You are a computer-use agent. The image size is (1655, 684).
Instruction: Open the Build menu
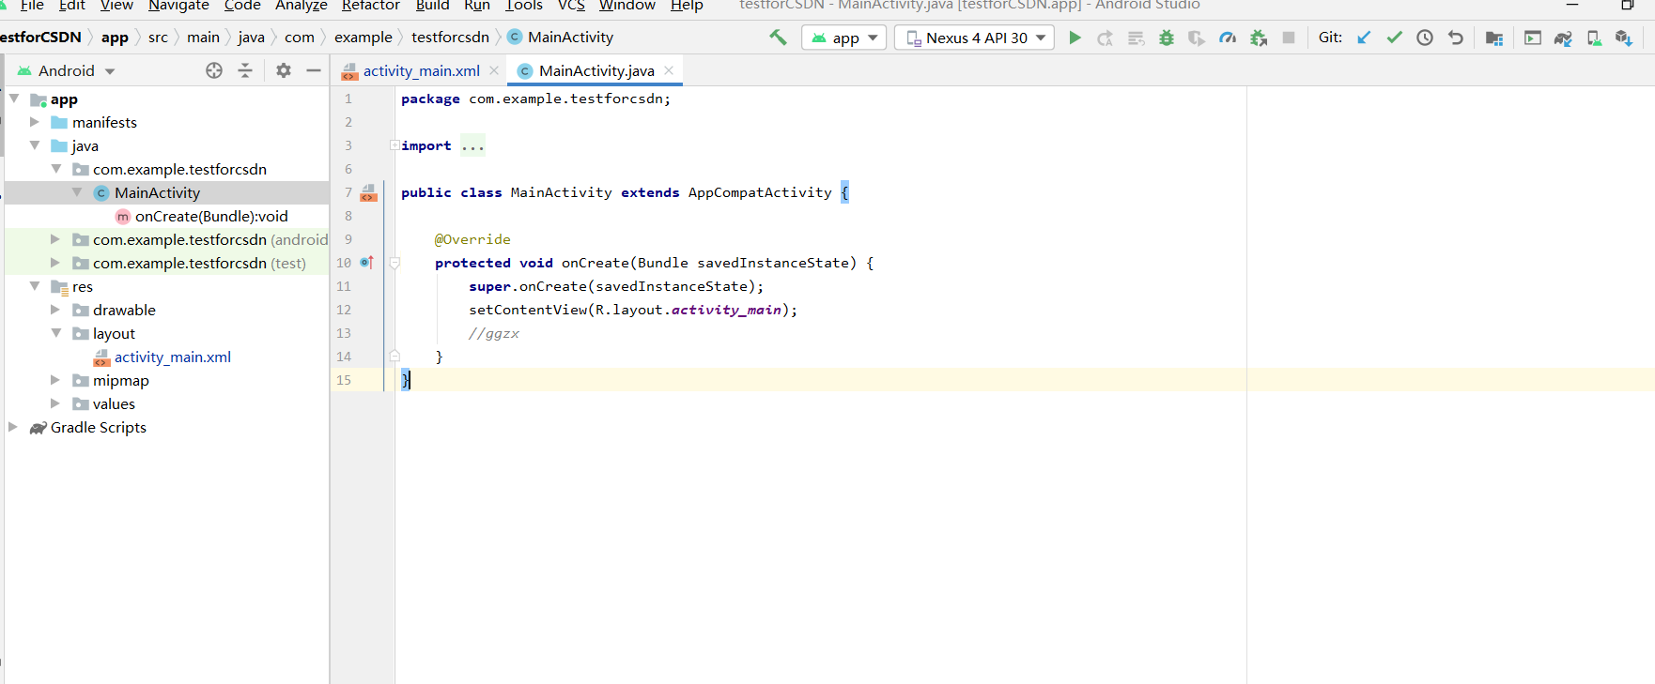[x=432, y=5]
